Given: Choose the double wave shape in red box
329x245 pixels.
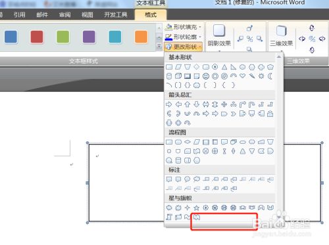Looking at the screenshot, I should click(197, 217).
